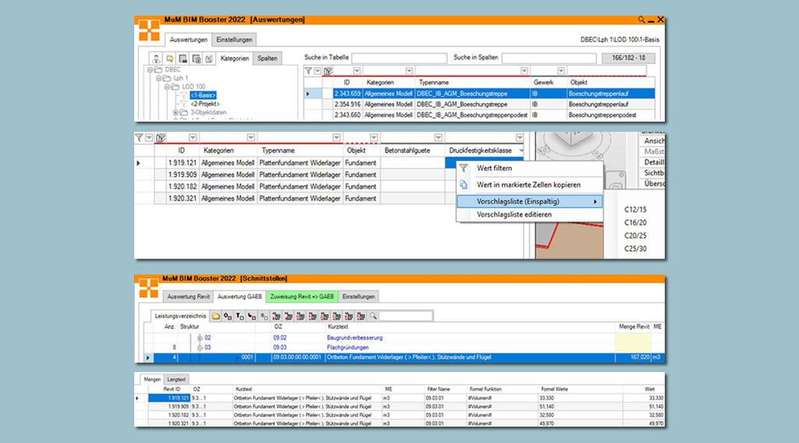Click the '166/182 - 18' counter button
The image size is (799, 443).
628,58
